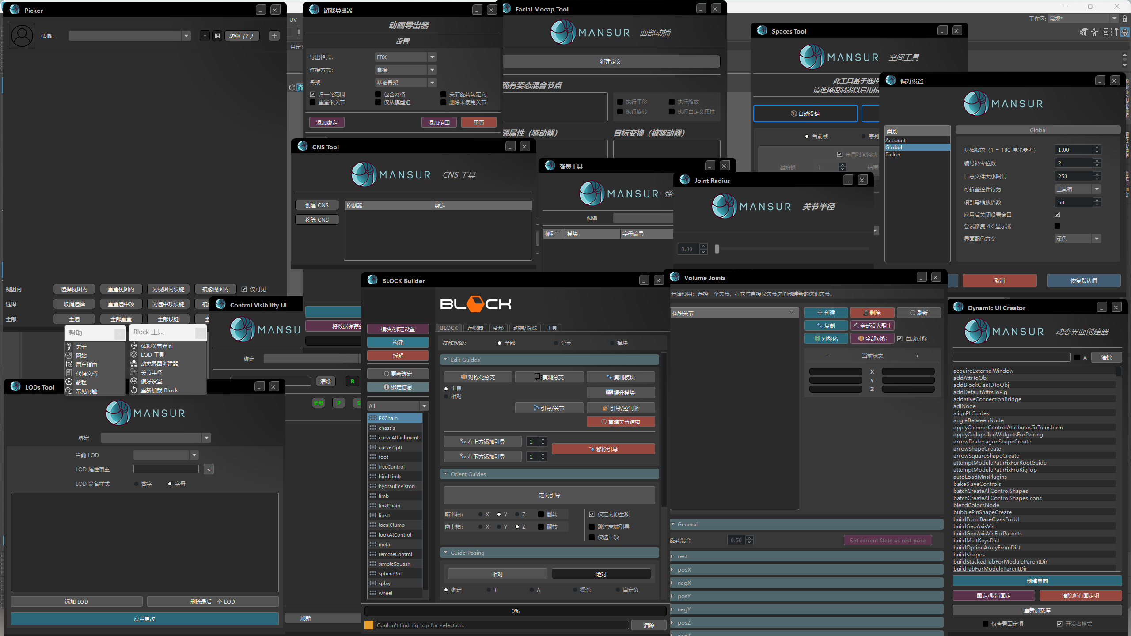Click the 创建 CNS button
The height and width of the screenshot is (636, 1131).
point(317,205)
